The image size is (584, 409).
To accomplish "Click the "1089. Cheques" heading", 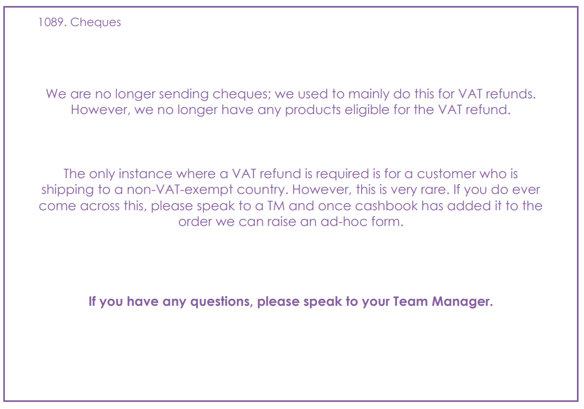I will tap(79, 22).
